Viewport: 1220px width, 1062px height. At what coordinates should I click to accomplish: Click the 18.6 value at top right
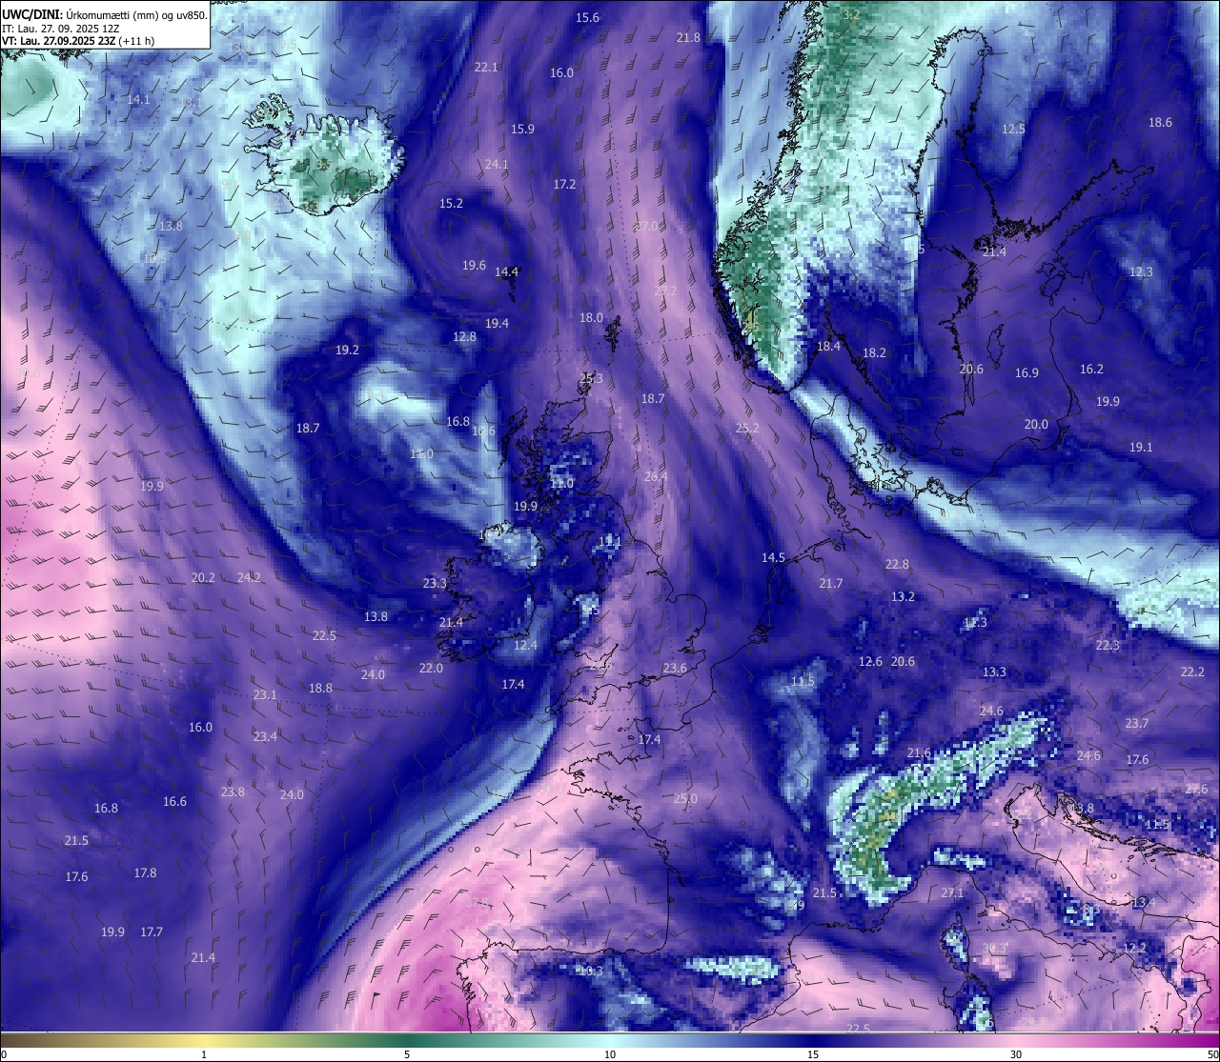click(1160, 122)
